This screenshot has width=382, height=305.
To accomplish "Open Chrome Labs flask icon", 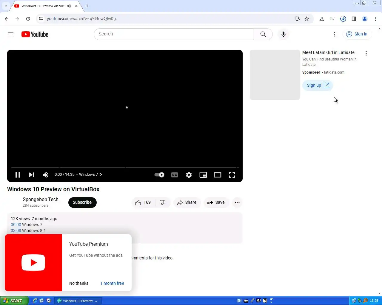I will coord(322,19).
